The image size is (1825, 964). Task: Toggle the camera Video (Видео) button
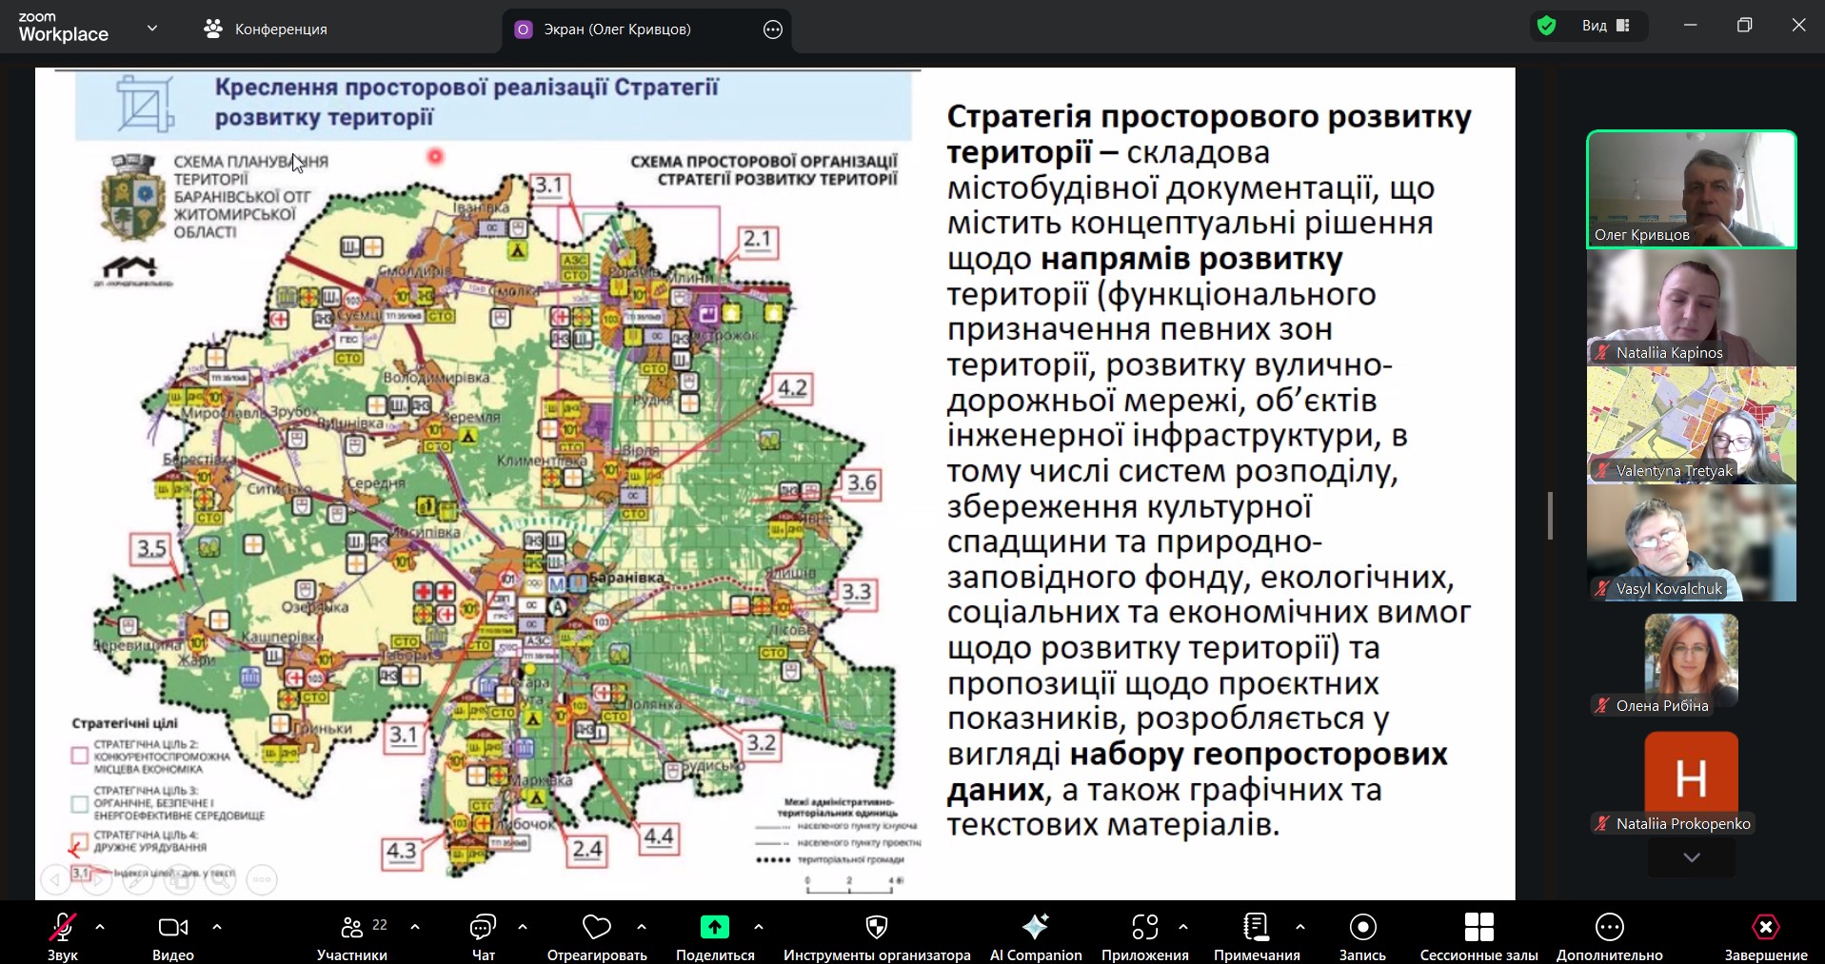click(x=172, y=927)
